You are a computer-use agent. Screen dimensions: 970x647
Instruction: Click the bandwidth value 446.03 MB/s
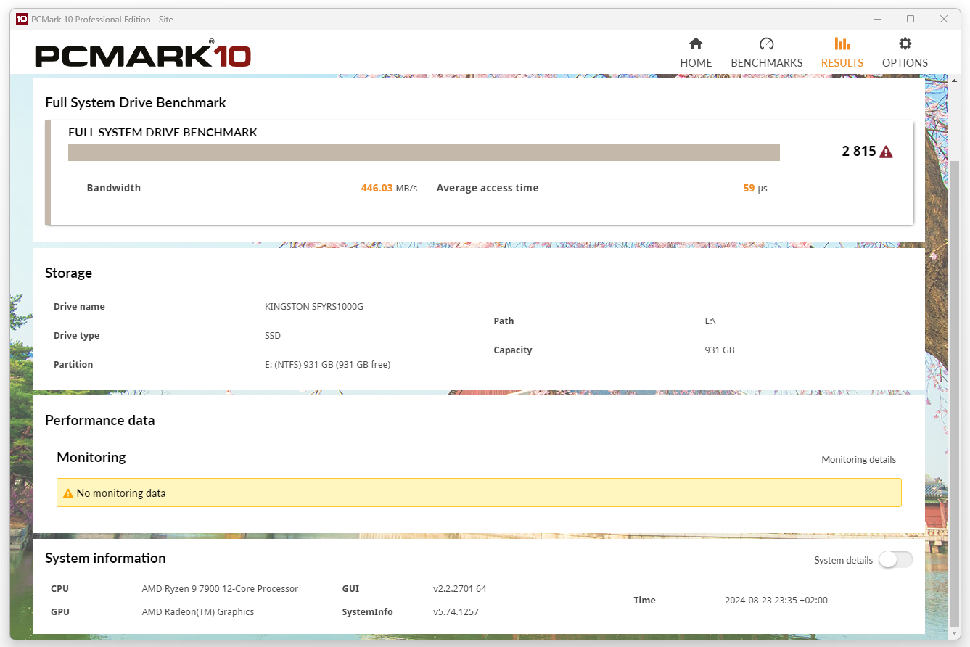point(389,188)
